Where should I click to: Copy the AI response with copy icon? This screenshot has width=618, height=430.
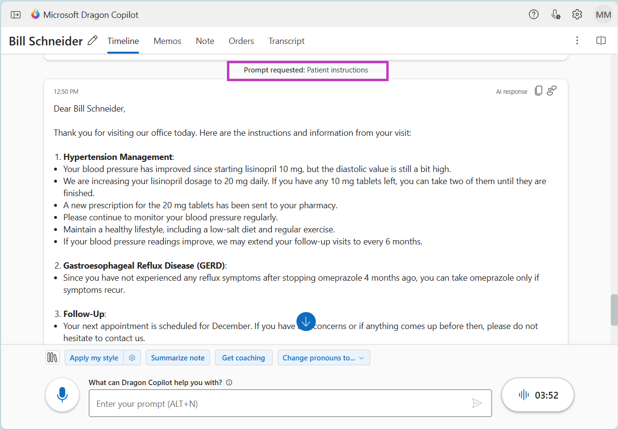[539, 91]
